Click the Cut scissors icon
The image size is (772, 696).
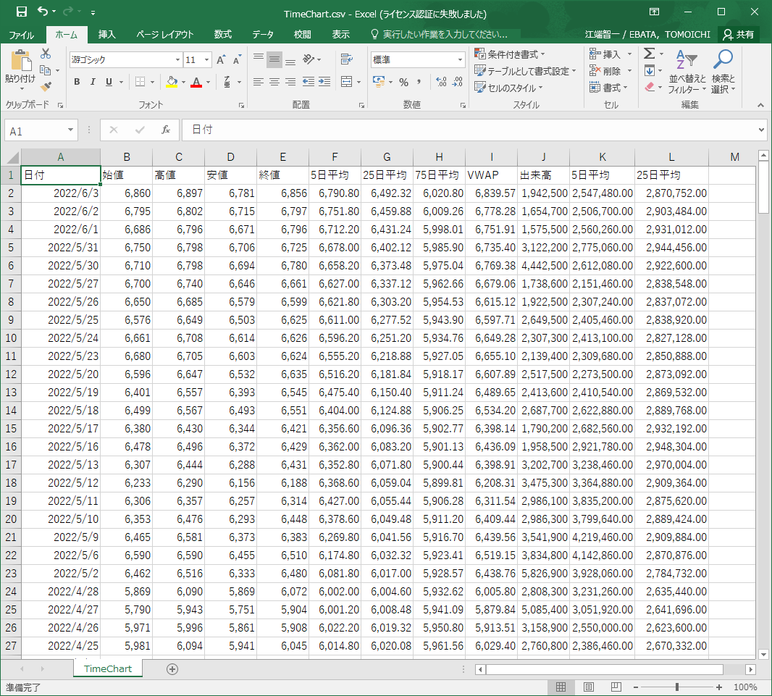coord(46,54)
